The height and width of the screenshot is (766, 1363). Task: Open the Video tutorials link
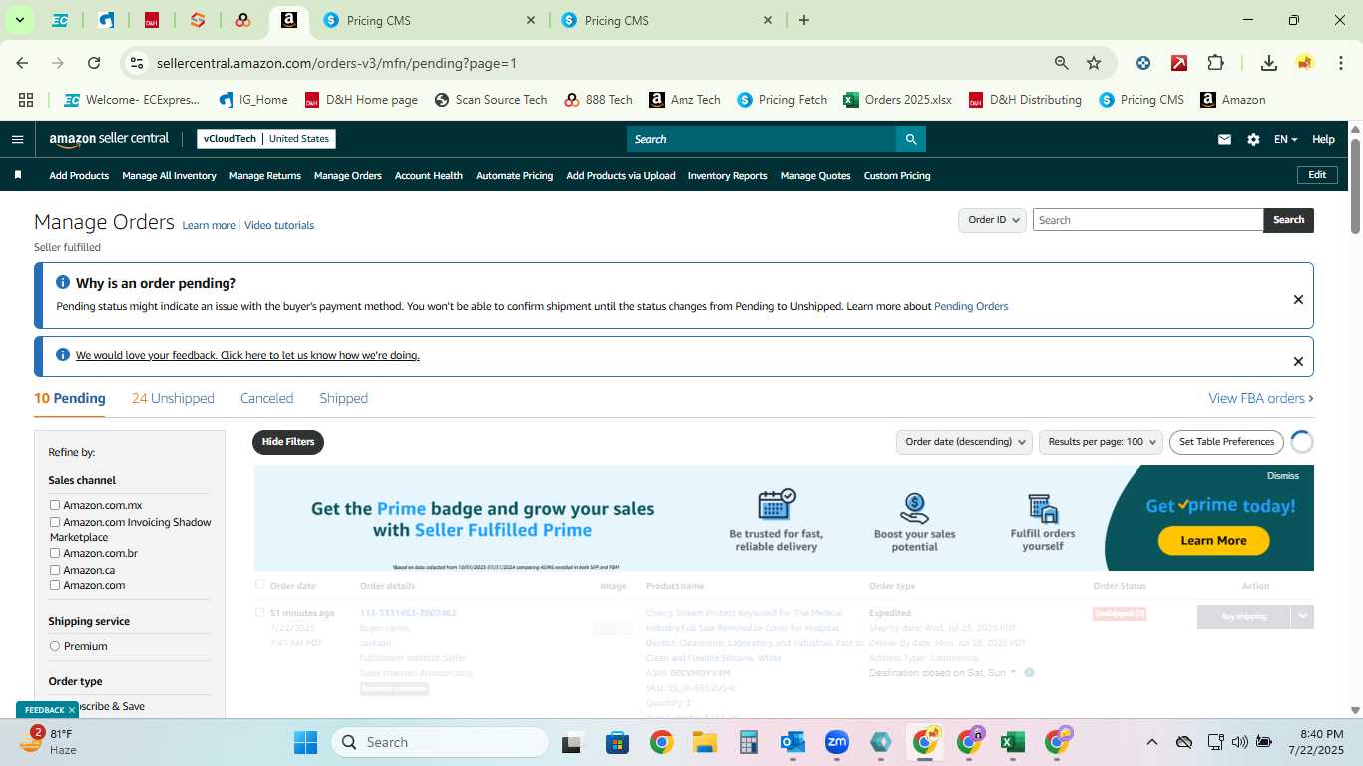tap(279, 225)
